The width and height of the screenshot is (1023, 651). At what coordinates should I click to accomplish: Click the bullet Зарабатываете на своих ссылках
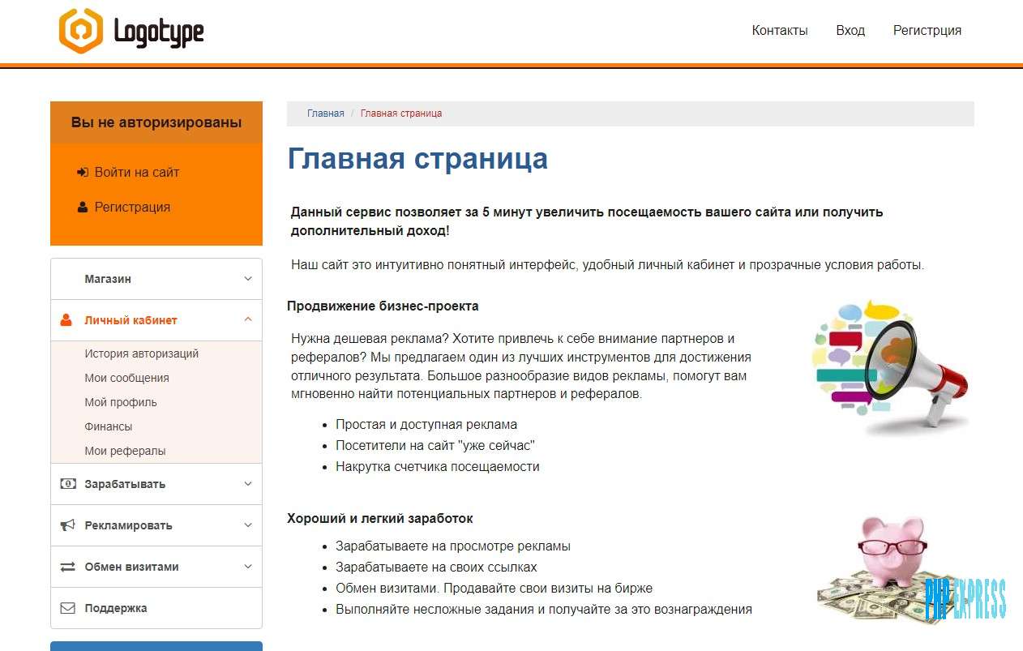click(436, 567)
